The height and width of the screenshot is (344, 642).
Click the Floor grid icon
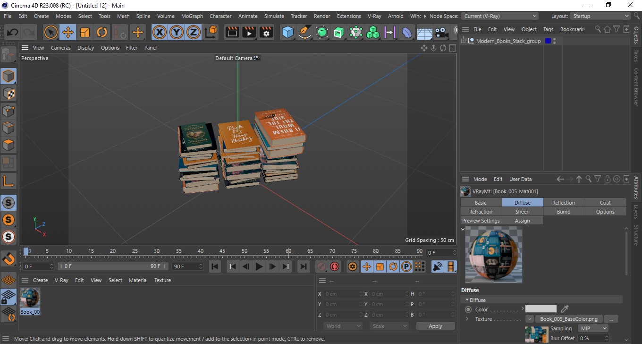click(x=424, y=33)
